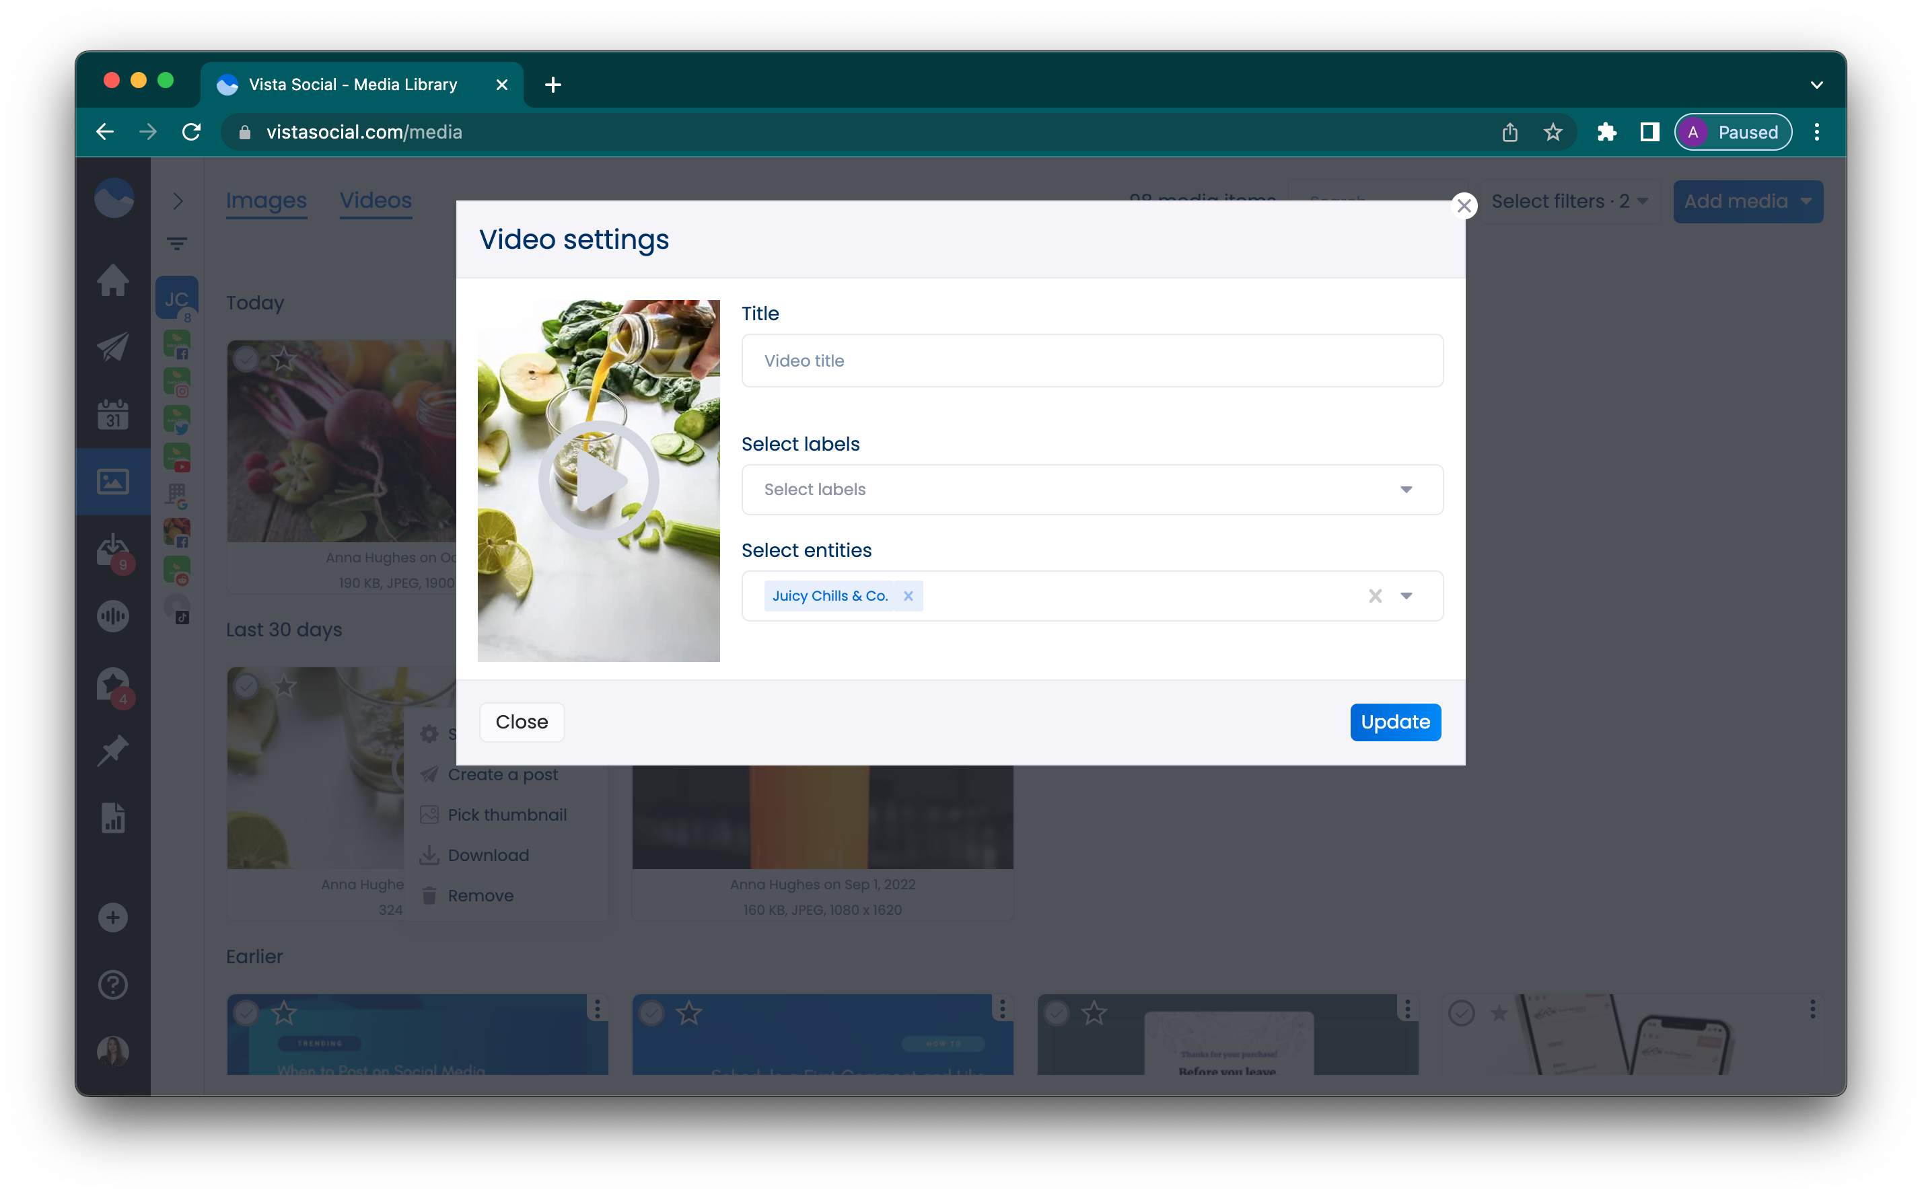The image size is (1922, 1196).
Task: Favorite the Trending card with star
Action: point(284,1012)
